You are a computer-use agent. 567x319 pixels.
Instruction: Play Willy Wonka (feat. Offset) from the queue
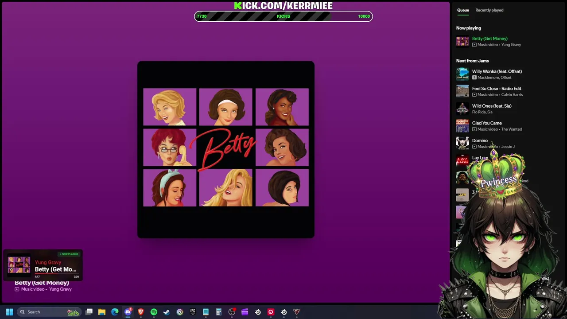point(497,71)
